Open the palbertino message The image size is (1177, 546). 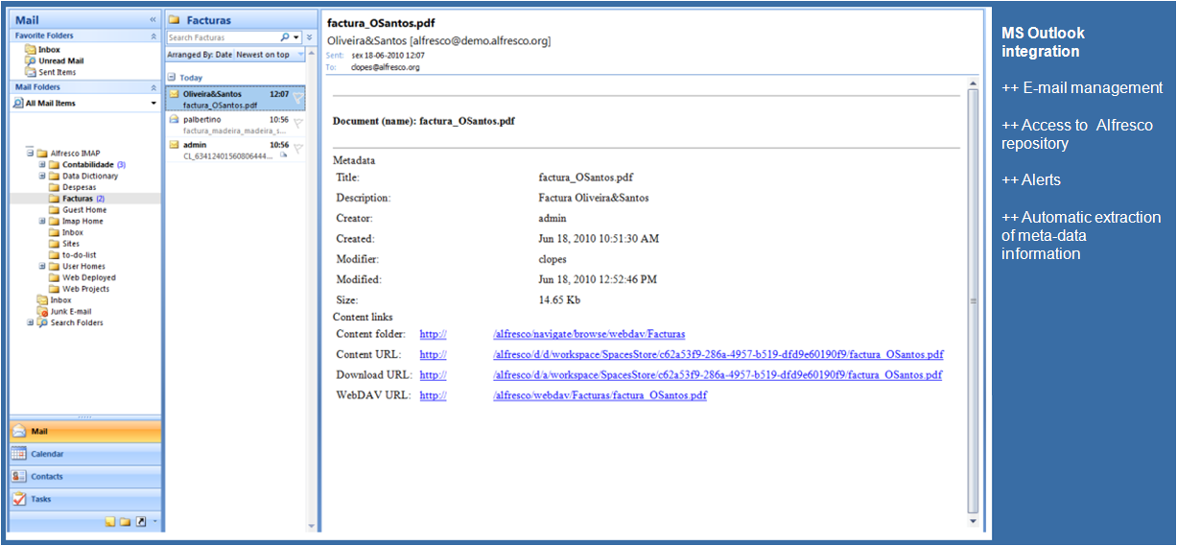[x=236, y=125]
